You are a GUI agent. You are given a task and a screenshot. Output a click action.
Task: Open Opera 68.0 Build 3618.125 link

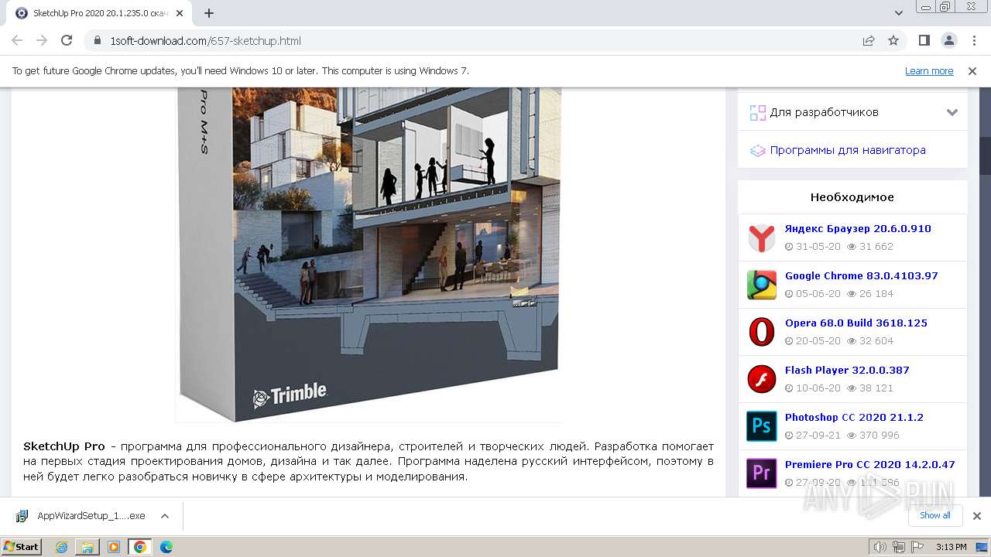[x=856, y=323]
